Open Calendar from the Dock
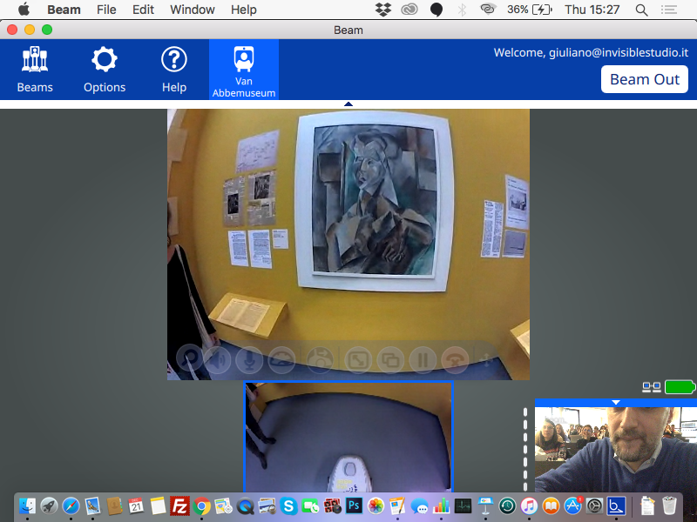 136,505
